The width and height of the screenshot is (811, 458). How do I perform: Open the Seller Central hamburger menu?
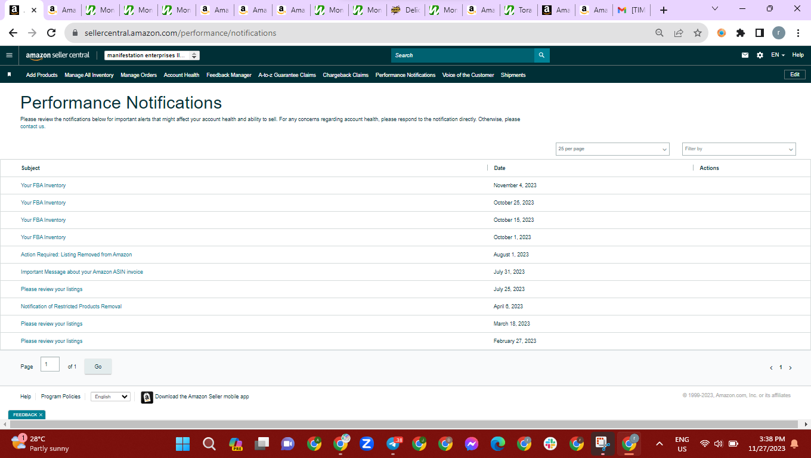9,55
